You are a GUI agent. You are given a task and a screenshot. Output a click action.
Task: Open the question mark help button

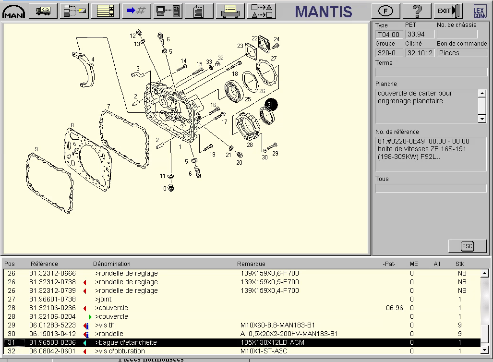(417, 11)
